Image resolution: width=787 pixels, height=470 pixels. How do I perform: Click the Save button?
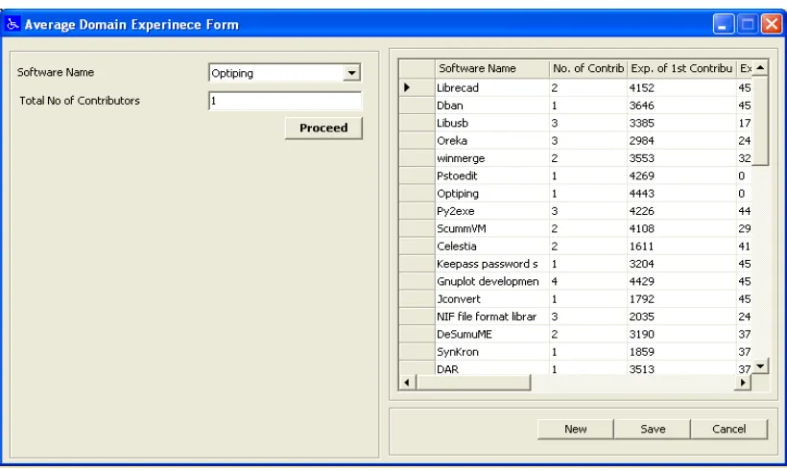tap(653, 429)
